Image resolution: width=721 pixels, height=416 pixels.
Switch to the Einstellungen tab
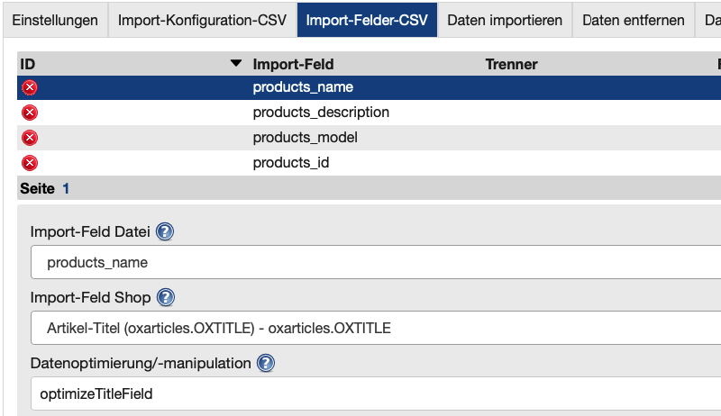[55, 20]
